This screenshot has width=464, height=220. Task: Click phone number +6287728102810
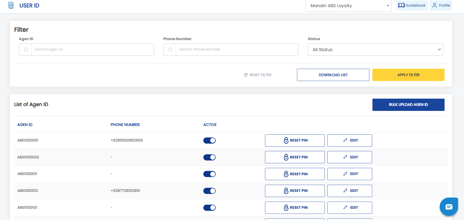[x=125, y=191]
